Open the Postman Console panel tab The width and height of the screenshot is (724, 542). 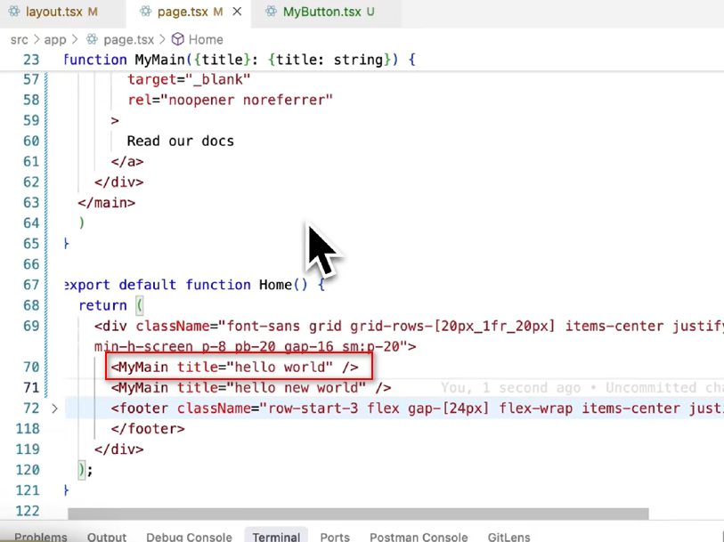pyautogui.click(x=419, y=537)
